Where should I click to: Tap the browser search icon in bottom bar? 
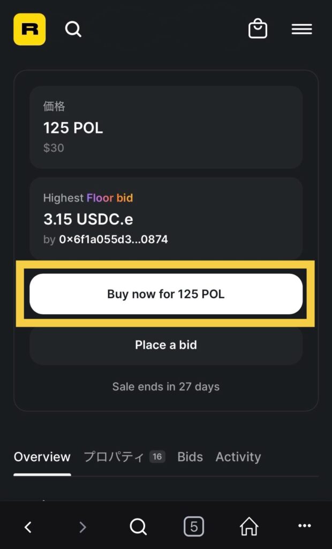[x=138, y=528]
